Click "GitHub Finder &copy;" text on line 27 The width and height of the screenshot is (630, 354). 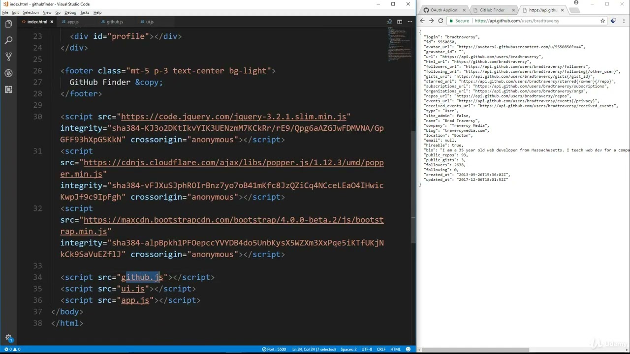(x=116, y=82)
